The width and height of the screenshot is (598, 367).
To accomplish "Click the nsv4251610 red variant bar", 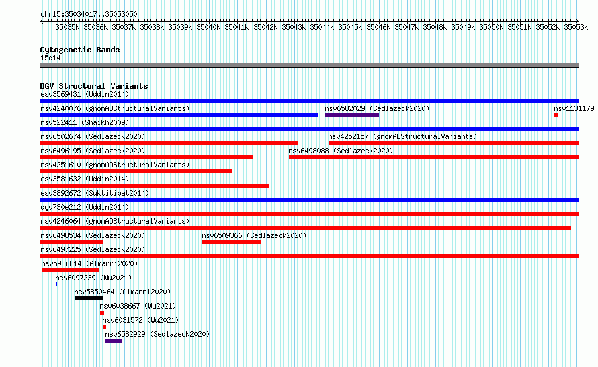I will point(136,171).
